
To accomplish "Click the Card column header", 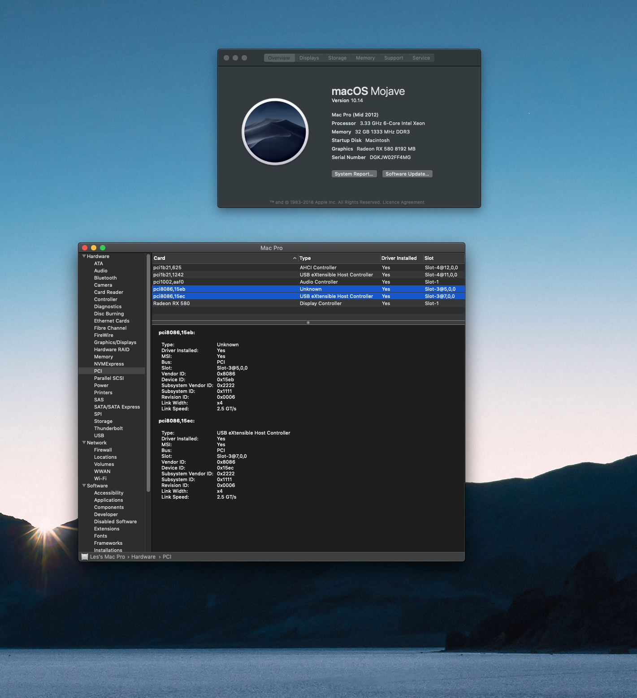I will (x=225, y=258).
